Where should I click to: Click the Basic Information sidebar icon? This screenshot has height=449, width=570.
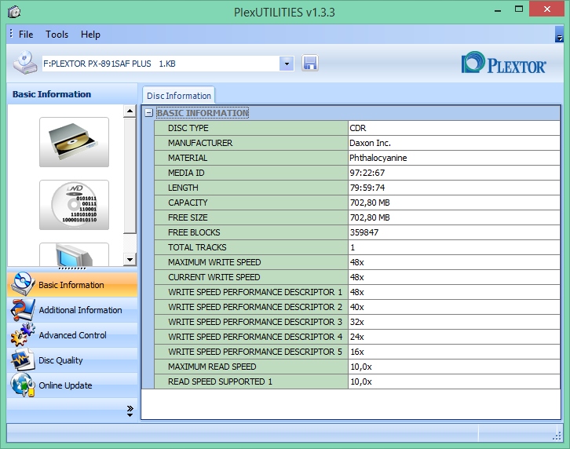click(x=22, y=285)
